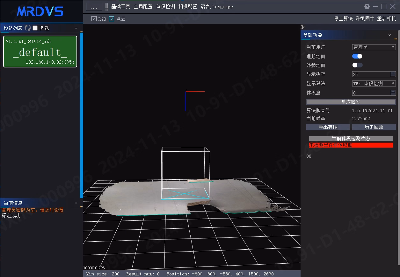Screen dimensions: 400x277
Task: Click the 10000.0 FPS readout
Action: pos(94,268)
